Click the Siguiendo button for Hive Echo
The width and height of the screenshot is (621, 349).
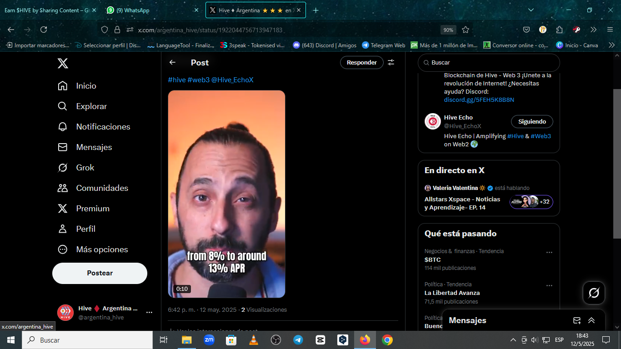[x=532, y=122]
